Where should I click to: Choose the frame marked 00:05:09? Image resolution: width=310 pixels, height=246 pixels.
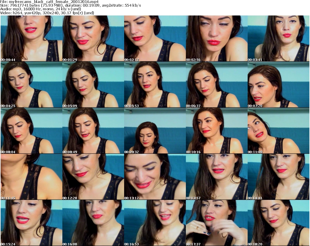(93, 85)
